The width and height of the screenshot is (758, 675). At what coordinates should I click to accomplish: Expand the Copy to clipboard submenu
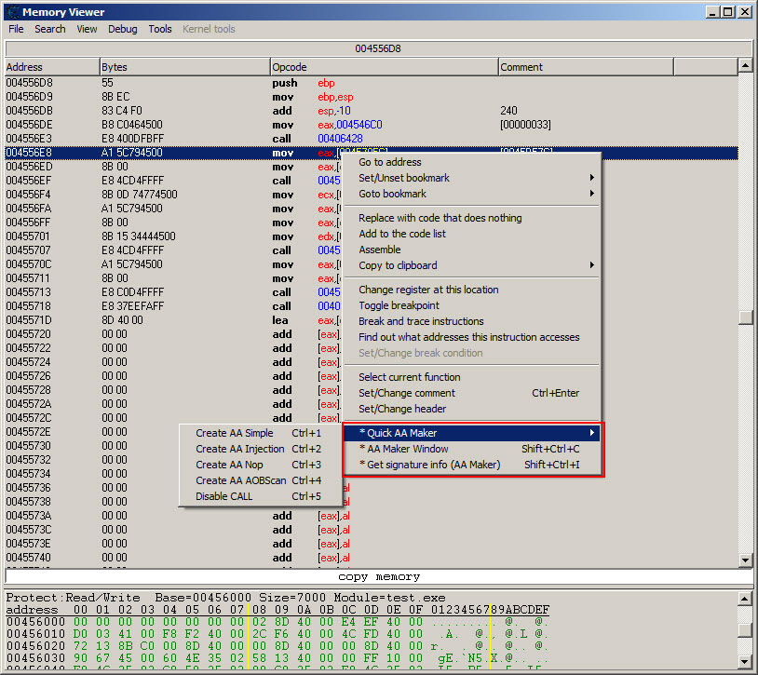472,265
